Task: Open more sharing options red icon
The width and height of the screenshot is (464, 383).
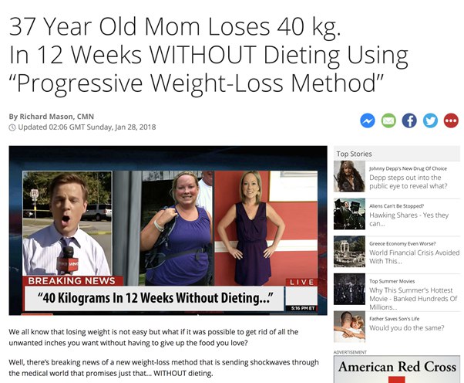Action: point(451,121)
